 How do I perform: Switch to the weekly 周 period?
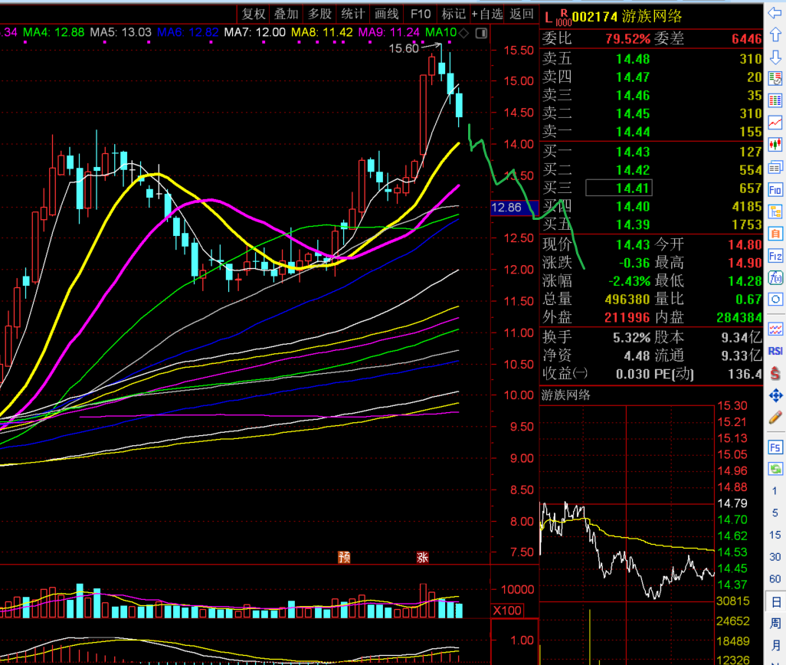(x=775, y=624)
